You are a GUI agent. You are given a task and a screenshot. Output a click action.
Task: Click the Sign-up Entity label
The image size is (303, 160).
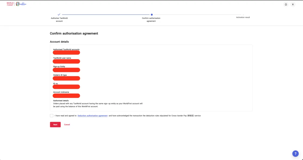59,66
